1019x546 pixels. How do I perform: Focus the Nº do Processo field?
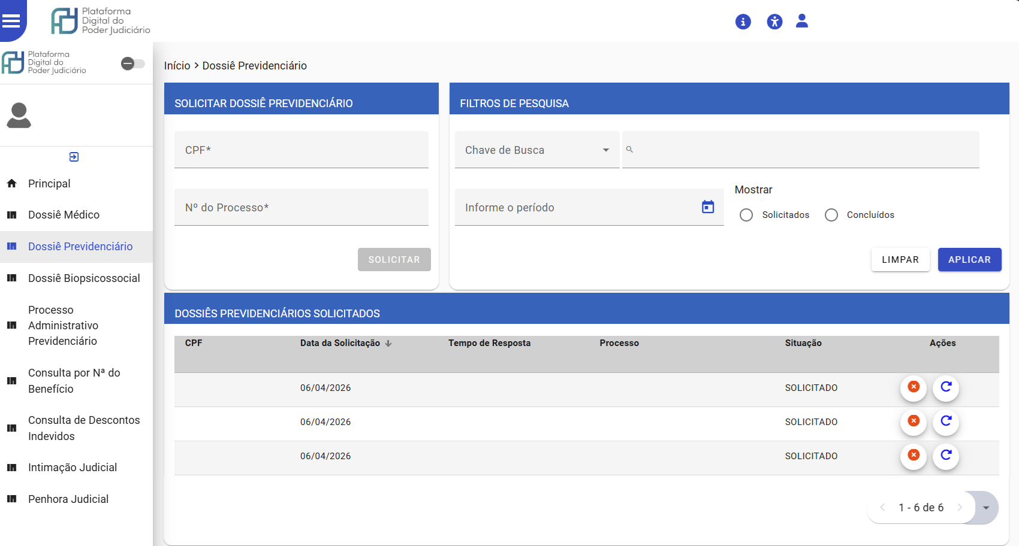[x=302, y=207]
